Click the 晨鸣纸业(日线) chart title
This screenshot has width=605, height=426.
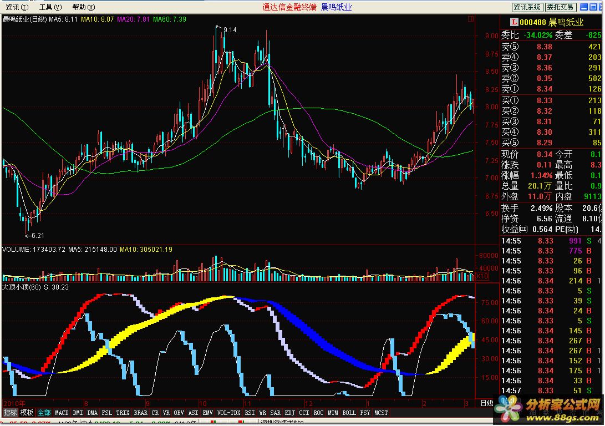coord(25,19)
